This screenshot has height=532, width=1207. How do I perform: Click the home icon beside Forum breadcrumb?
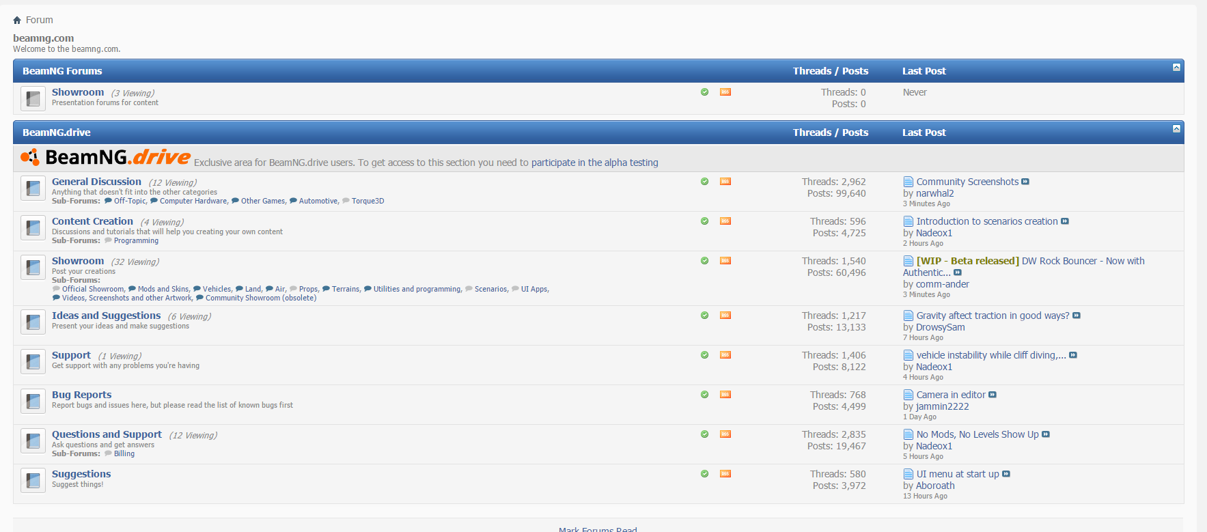(17, 20)
